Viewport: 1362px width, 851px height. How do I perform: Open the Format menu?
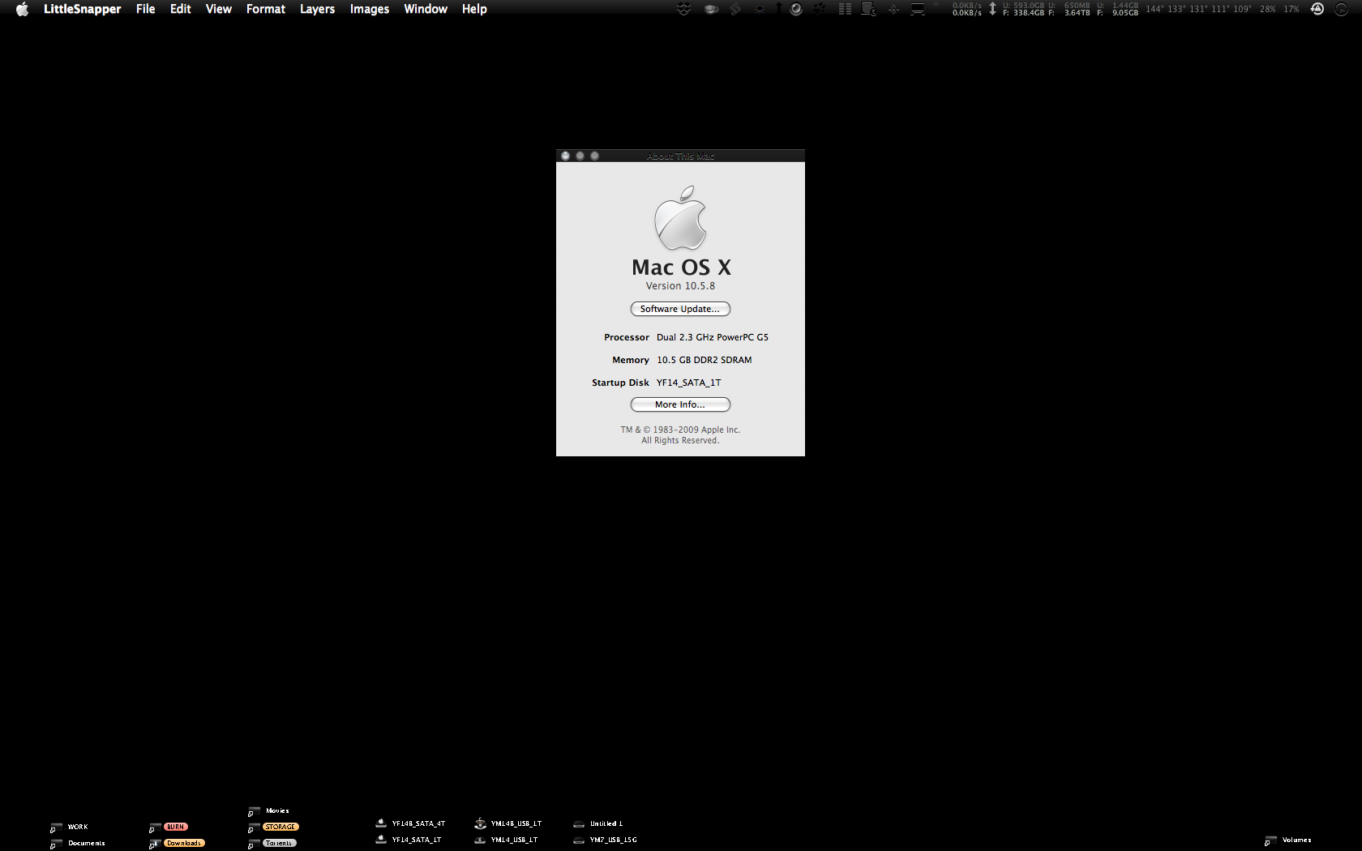point(265,9)
